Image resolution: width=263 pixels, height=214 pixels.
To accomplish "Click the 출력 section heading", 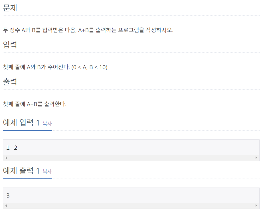I will coord(10,82).
